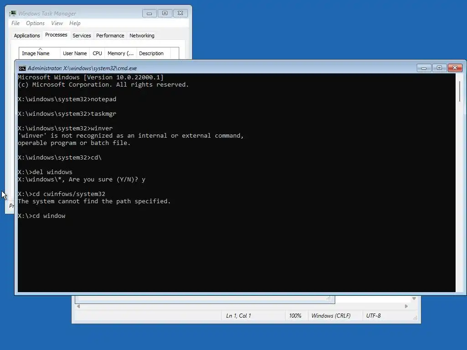Image resolution: width=467 pixels, height=350 pixels.
Task: Click the 'del windows' command text
Action: 52,172
